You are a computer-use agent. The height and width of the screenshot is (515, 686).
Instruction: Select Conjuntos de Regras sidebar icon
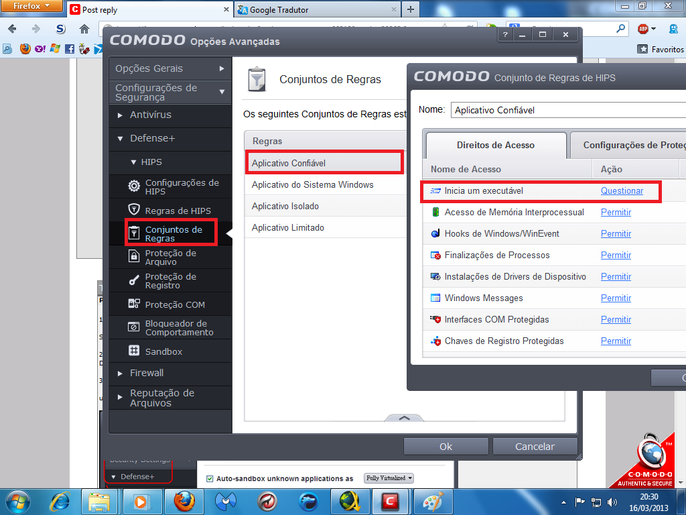[x=134, y=233]
